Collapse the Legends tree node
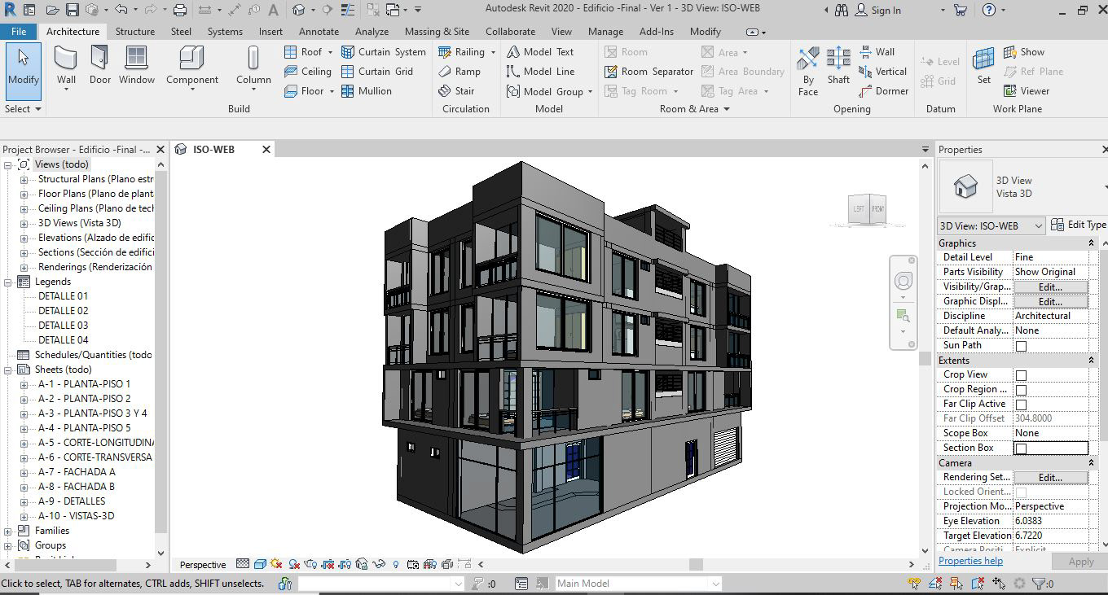Image resolution: width=1108 pixels, height=595 pixels. (x=8, y=282)
